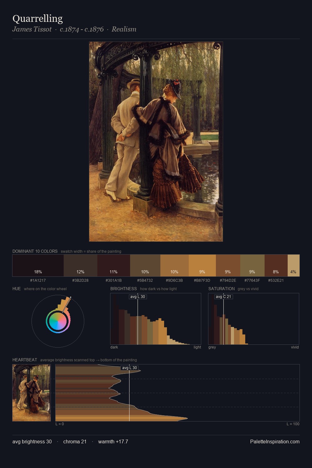Click the hex code '#794D2E'

(x=228, y=280)
